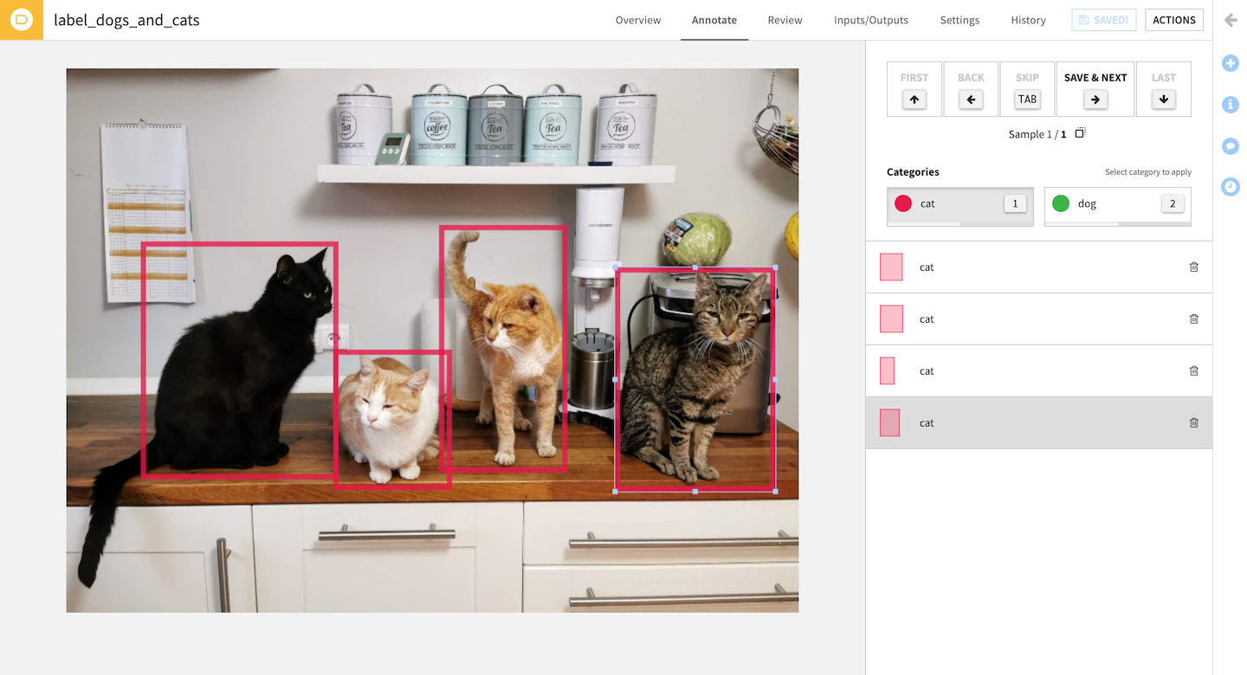Select the second cat annotation row
The image size is (1247, 675).
[1039, 319]
